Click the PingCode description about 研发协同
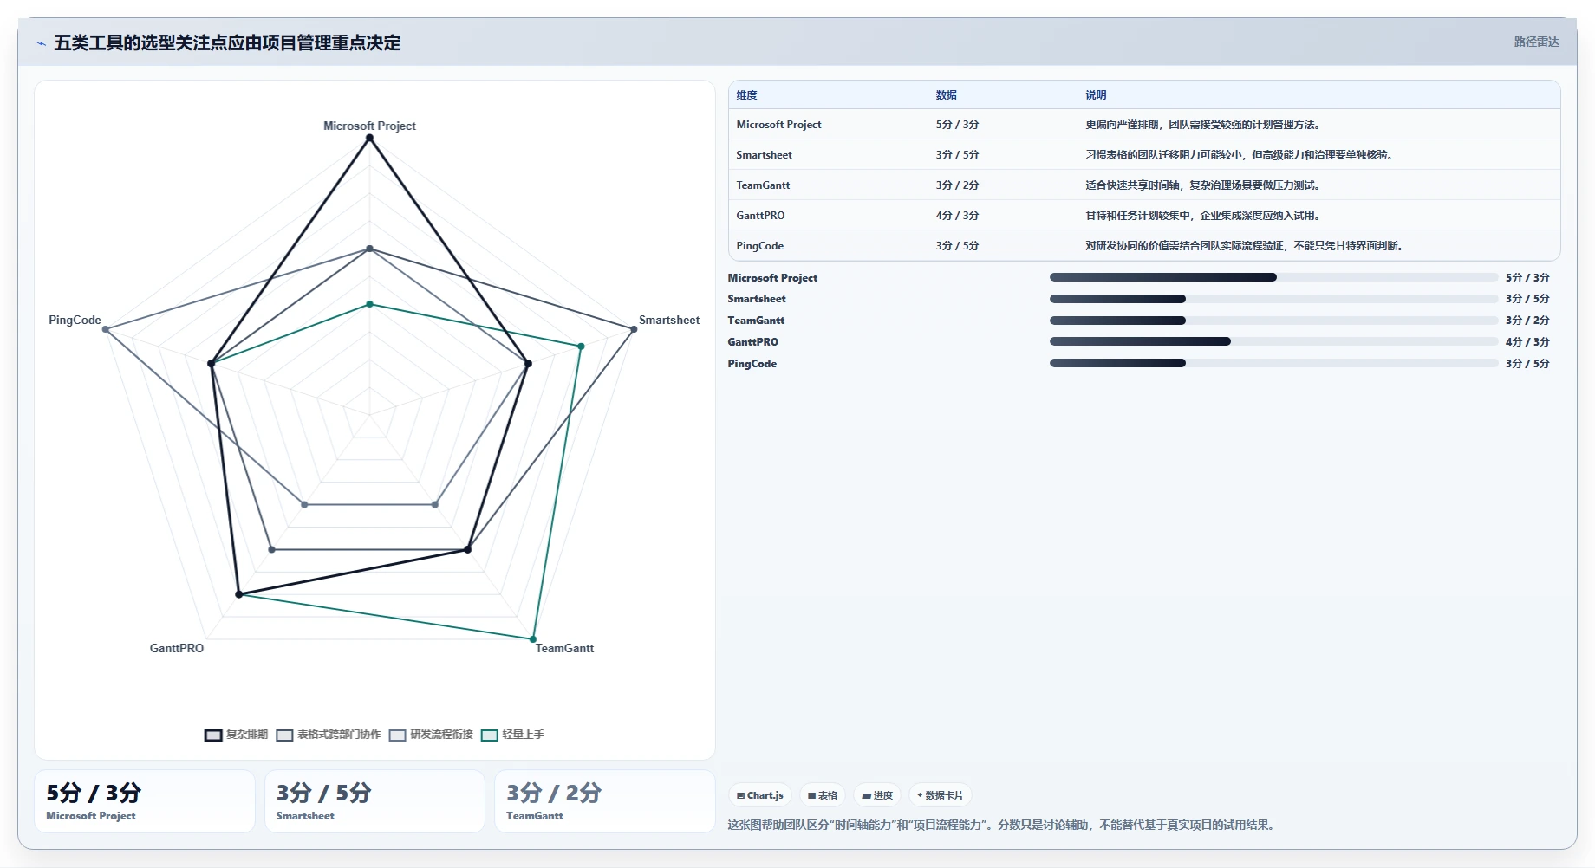 point(1244,246)
